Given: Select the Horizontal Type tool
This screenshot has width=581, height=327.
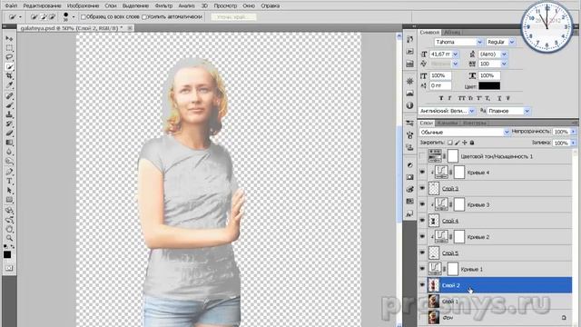Looking at the screenshot, I should (x=9, y=181).
